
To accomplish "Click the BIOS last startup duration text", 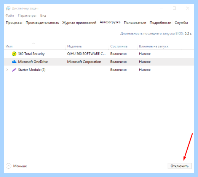I will (x=156, y=34).
